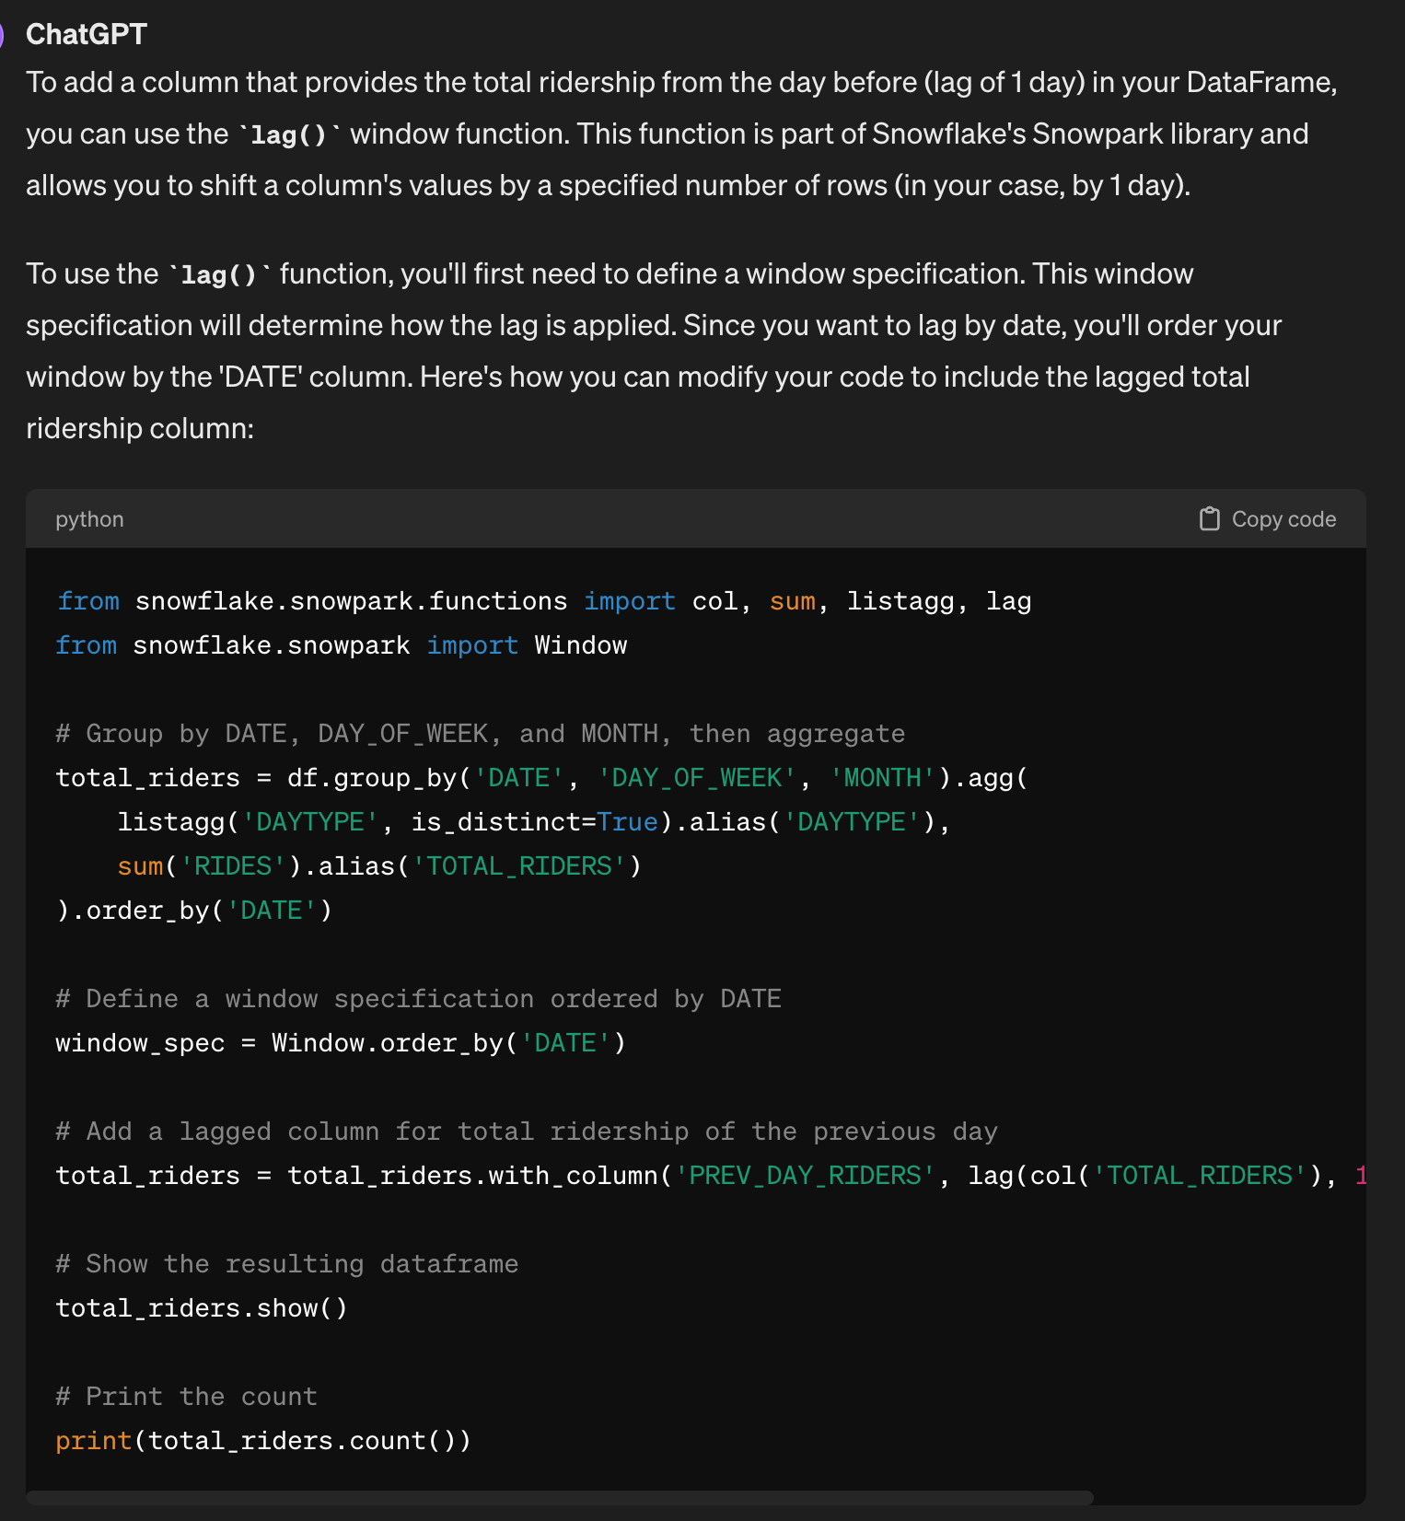1405x1521 pixels.
Task: Click inline lag() code in second paragraph
Action: coord(219,275)
